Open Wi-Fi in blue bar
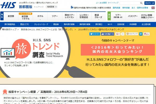 tap(110, 24)
